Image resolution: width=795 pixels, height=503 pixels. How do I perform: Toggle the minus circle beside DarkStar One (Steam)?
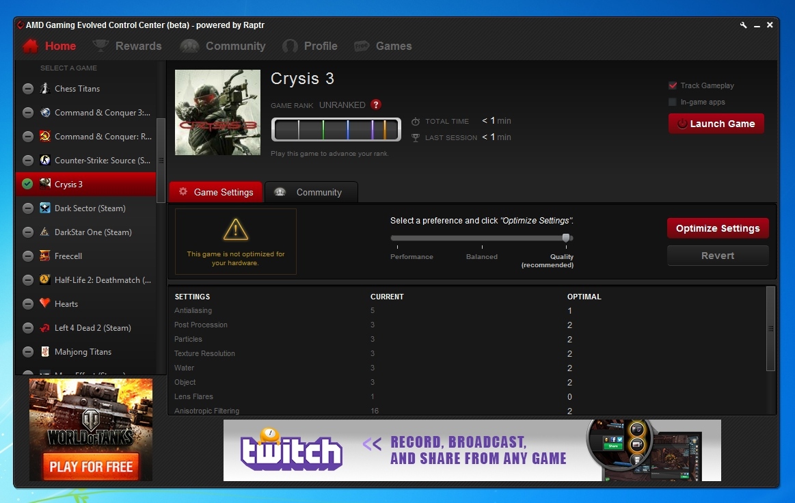click(28, 232)
